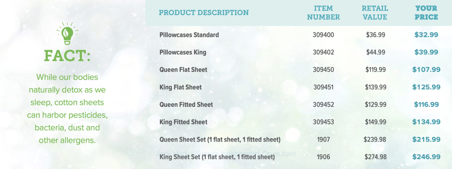The image size is (452, 169).
Task: Click the Item Number column header
Action: (323, 13)
